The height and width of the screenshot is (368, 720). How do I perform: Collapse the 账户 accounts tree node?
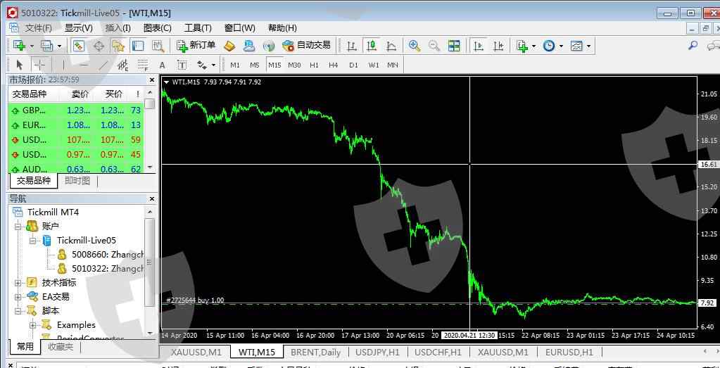coord(18,226)
